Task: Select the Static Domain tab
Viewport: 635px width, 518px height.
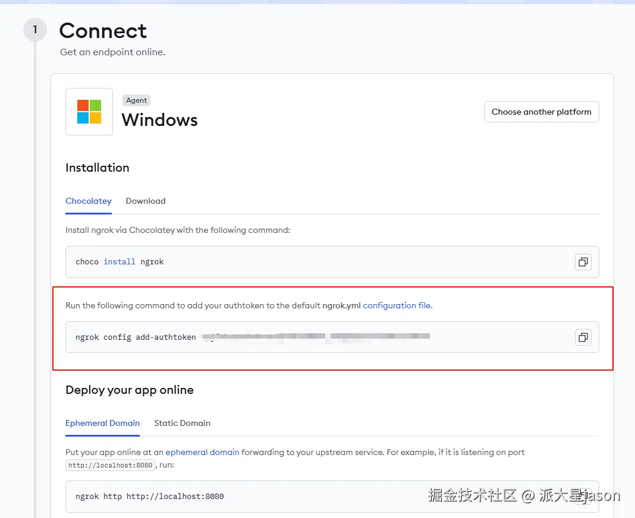Action: coord(182,423)
